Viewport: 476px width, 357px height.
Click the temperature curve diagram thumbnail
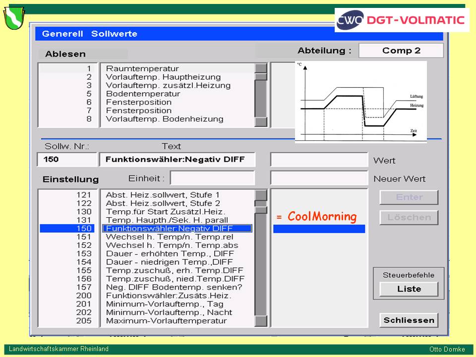coord(360,102)
